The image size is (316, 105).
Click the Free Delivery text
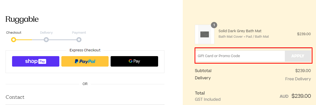pos(298,79)
